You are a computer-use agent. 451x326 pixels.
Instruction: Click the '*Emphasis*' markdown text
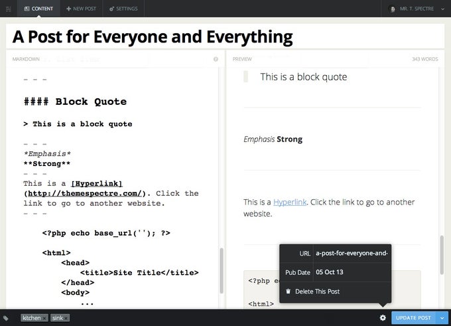(x=47, y=154)
